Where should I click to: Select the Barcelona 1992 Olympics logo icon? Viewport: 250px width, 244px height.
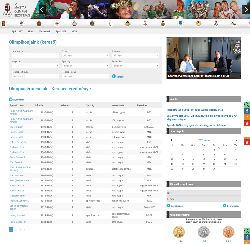pos(57,24)
